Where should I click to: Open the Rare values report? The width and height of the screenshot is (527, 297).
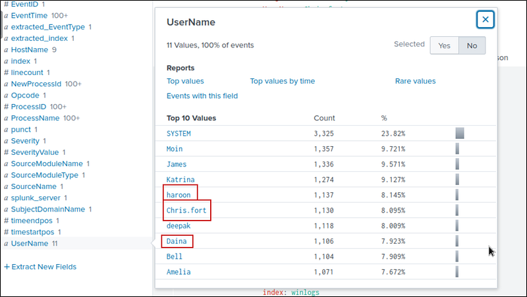click(x=415, y=81)
